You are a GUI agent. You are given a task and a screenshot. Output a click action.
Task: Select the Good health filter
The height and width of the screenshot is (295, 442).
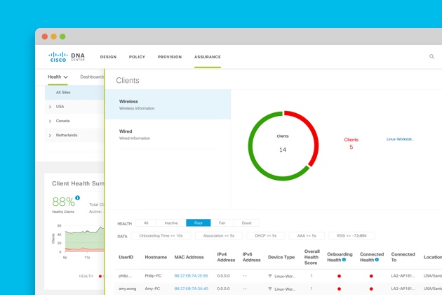pos(246,223)
